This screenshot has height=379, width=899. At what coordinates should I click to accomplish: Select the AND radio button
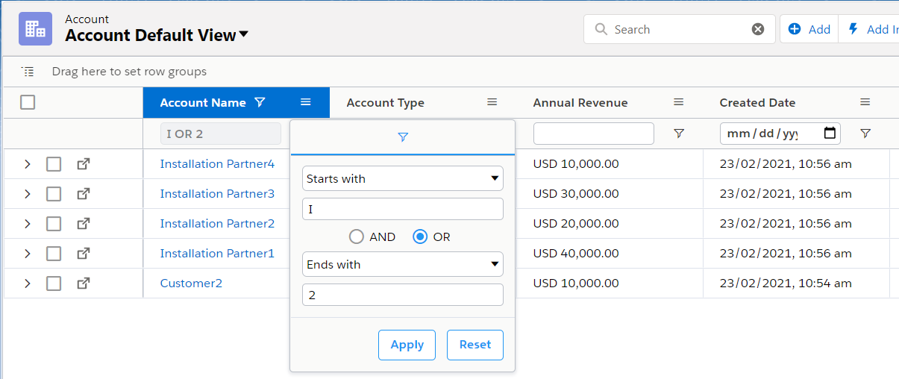tap(357, 237)
